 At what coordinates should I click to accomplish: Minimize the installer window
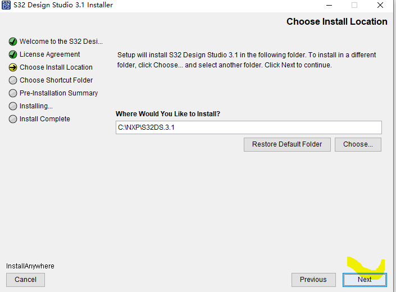328,6
